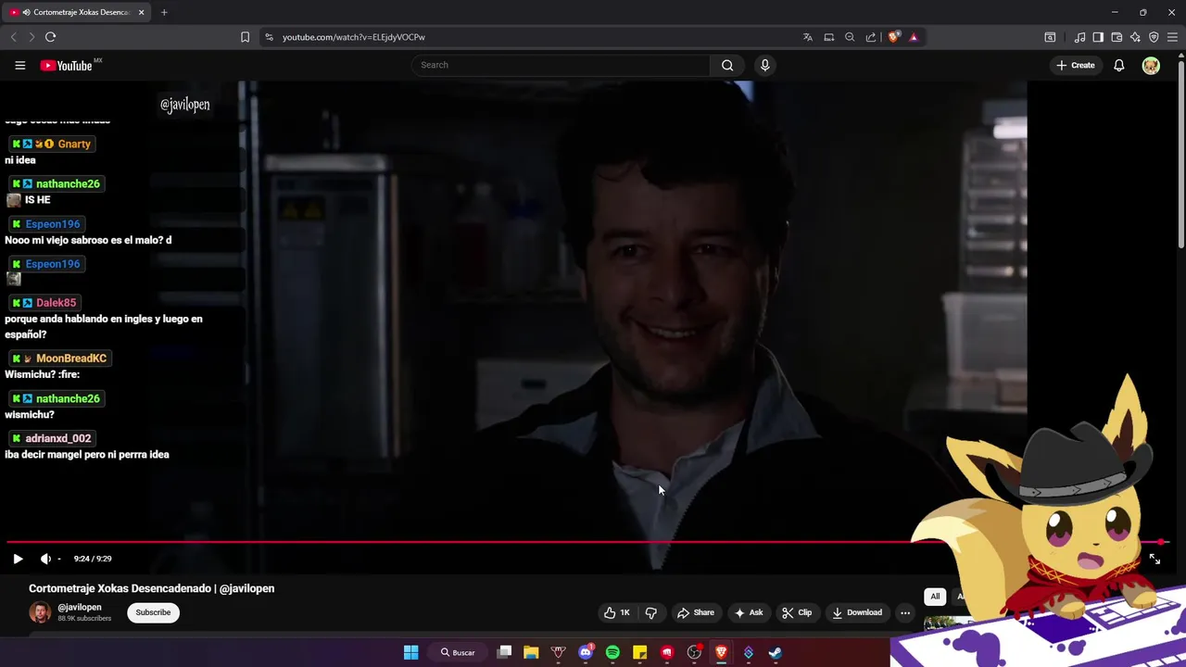Image resolution: width=1186 pixels, height=667 pixels.
Task: Close the Cortometraje Xokas tab
Action: (142, 12)
